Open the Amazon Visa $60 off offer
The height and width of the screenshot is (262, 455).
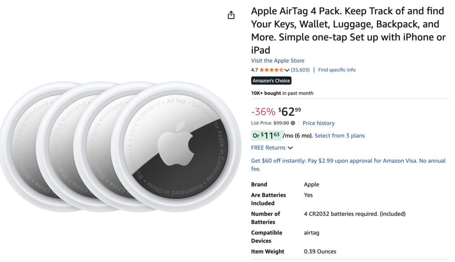pyautogui.click(x=349, y=164)
